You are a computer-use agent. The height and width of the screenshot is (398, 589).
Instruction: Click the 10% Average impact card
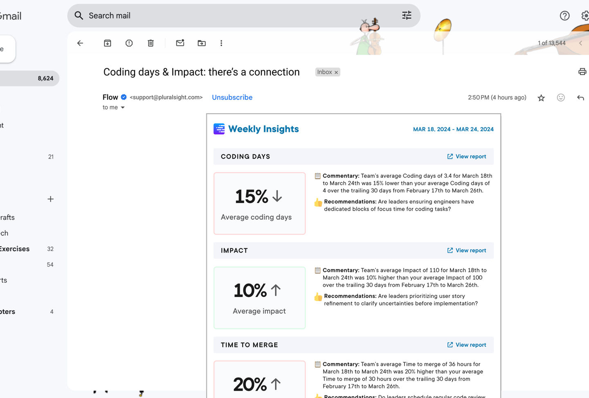tap(259, 297)
